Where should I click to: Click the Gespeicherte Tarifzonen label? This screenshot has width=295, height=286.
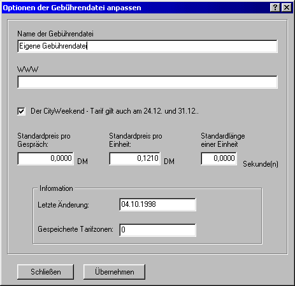pos(76,229)
